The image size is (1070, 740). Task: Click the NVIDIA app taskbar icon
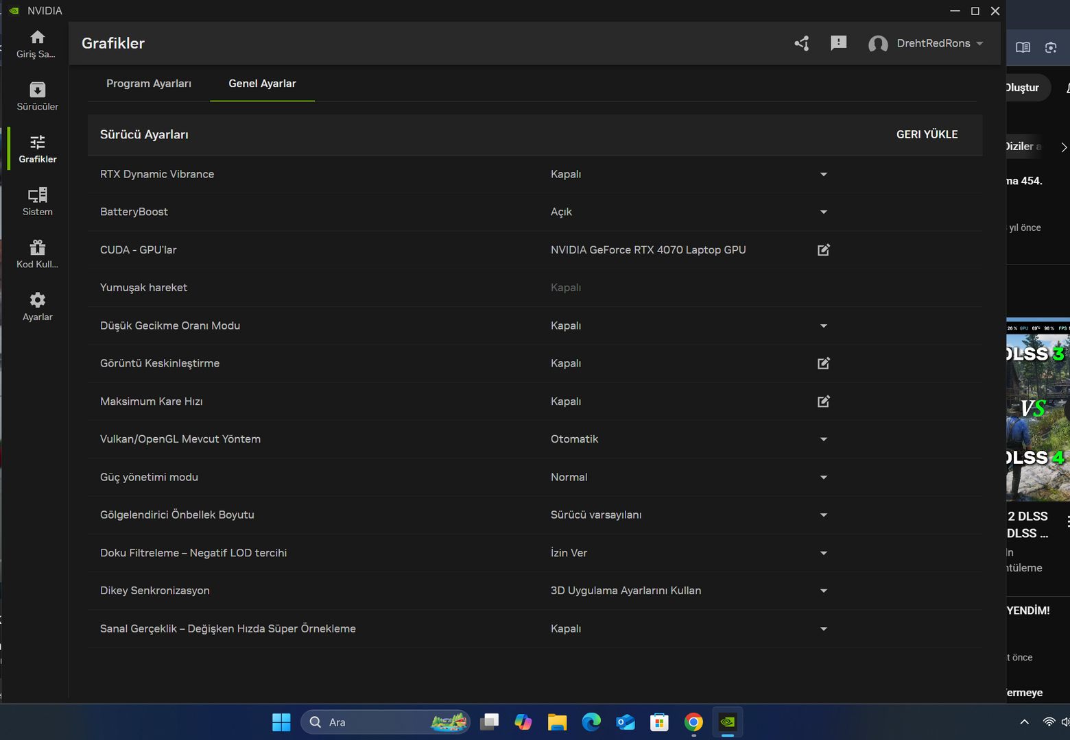coord(728,722)
